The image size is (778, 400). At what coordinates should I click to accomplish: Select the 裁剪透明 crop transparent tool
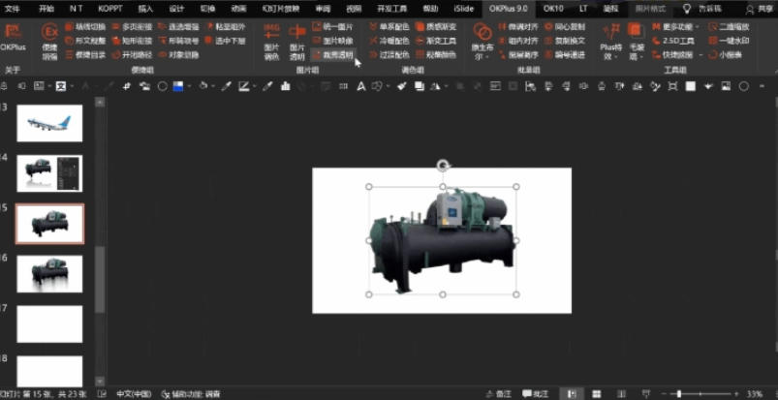[x=333, y=55]
